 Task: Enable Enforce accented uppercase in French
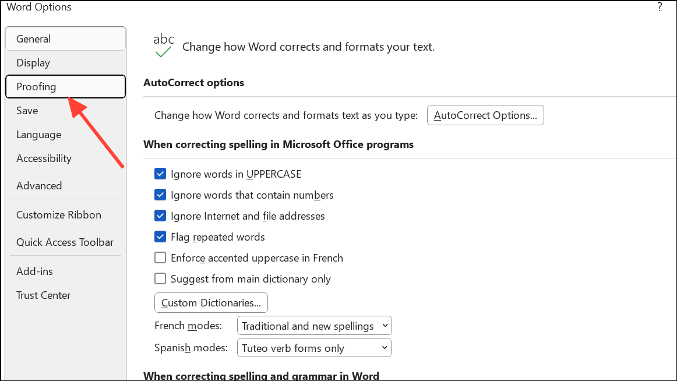pos(160,257)
